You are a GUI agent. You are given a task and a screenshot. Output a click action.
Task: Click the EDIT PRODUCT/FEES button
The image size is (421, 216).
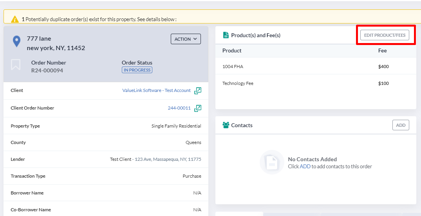pos(385,35)
